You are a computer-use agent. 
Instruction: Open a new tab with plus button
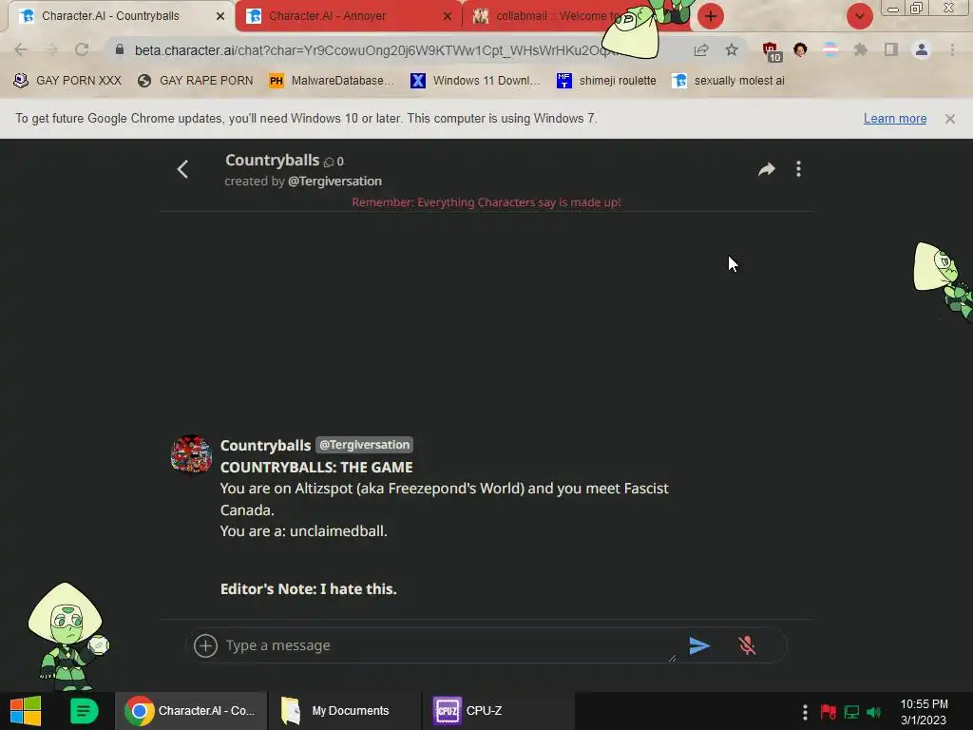[x=711, y=16]
